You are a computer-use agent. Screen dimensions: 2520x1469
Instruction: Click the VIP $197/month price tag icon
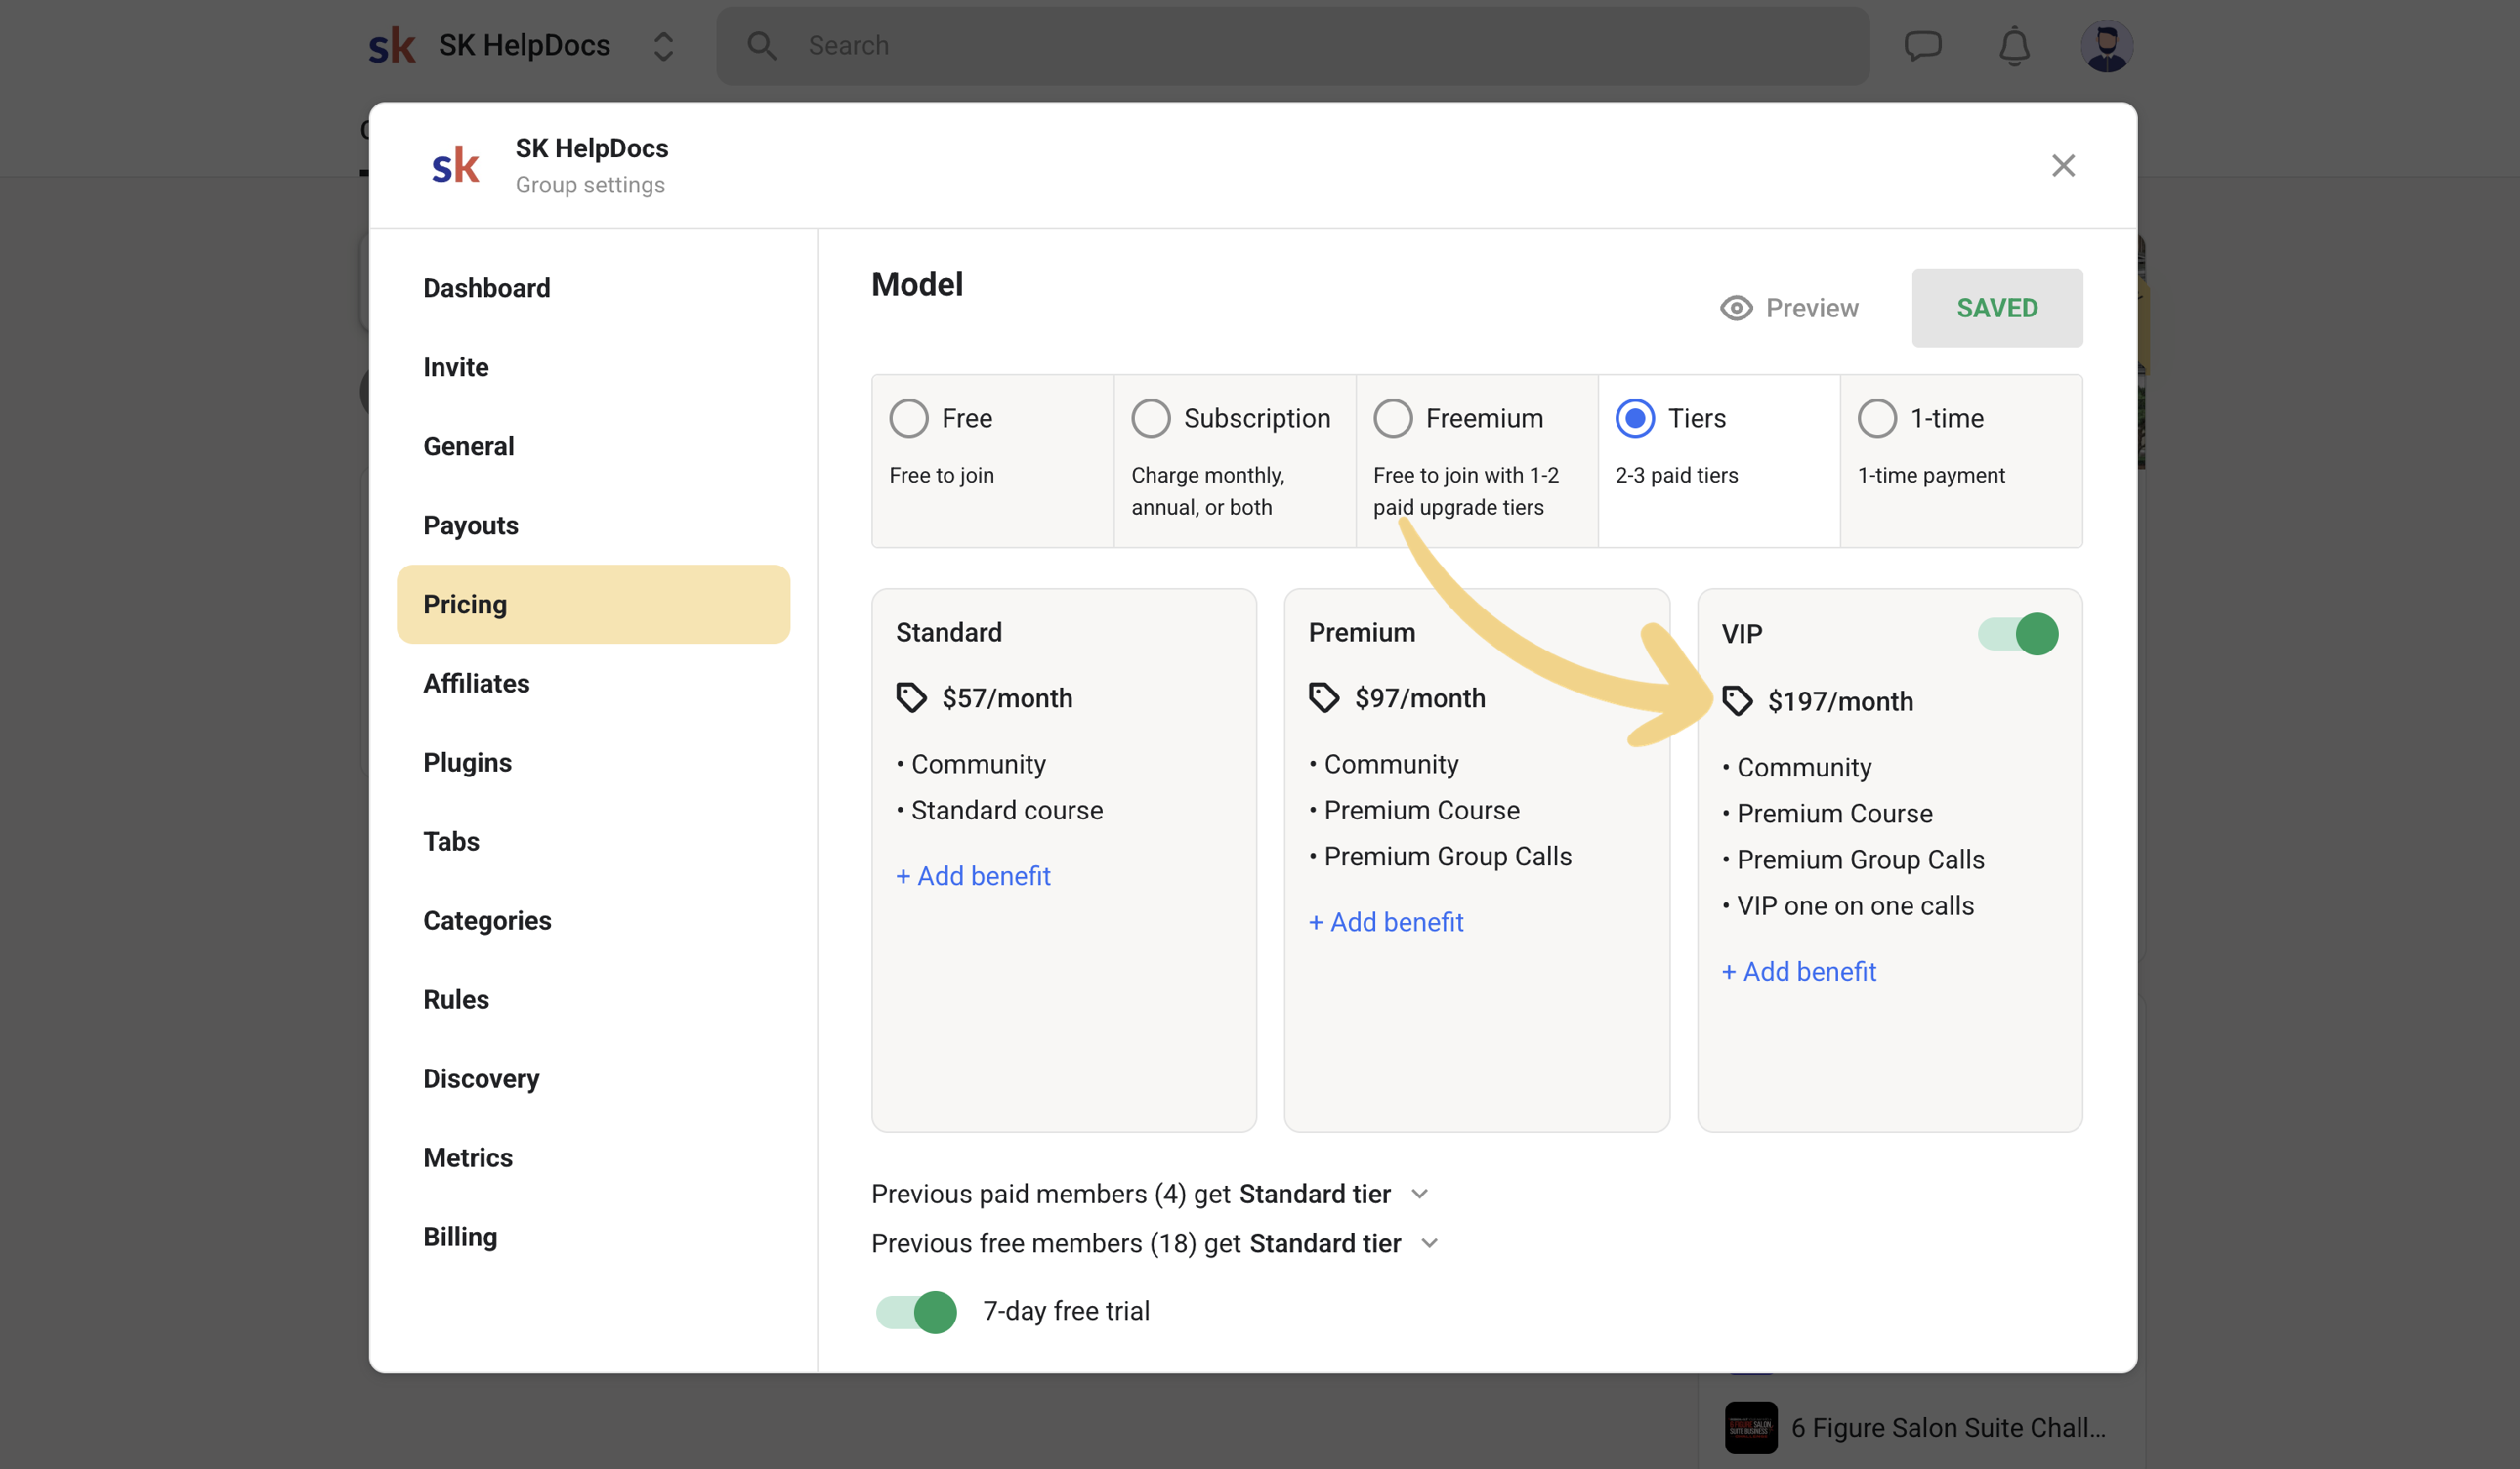pos(1737,701)
